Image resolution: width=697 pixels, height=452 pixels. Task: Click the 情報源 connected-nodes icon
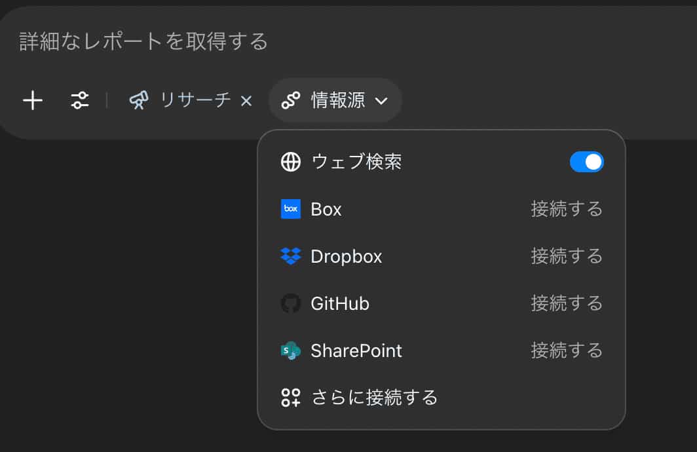point(291,100)
